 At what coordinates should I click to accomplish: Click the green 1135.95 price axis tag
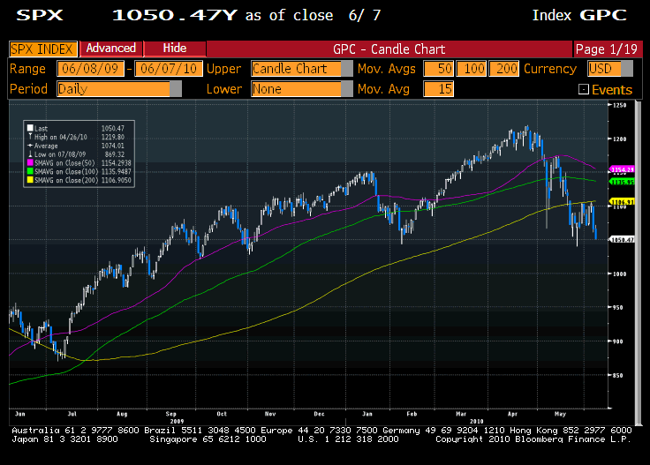624,182
